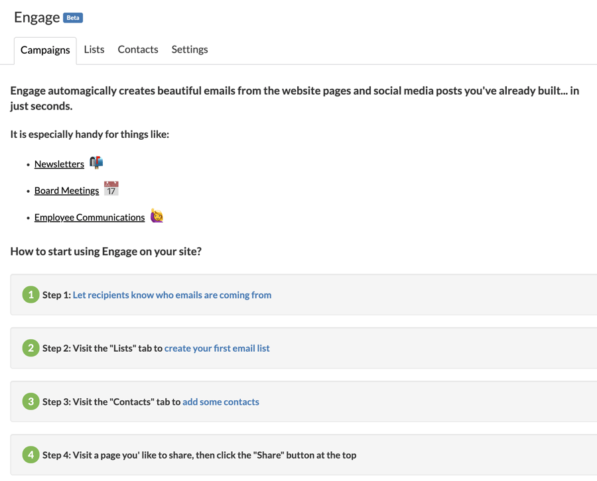The width and height of the screenshot is (597, 481).
Task: Click the green circle numbered 4
Action: [x=31, y=454]
